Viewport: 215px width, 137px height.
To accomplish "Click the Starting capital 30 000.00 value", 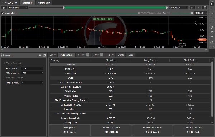I will [x=111, y=132].
